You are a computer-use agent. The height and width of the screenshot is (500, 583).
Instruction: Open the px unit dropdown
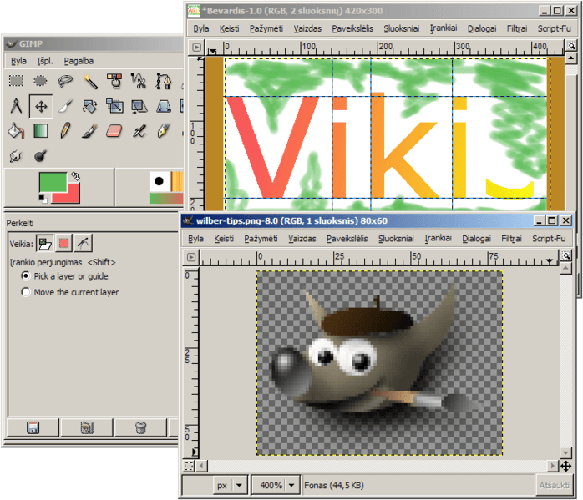tap(240, 485)
